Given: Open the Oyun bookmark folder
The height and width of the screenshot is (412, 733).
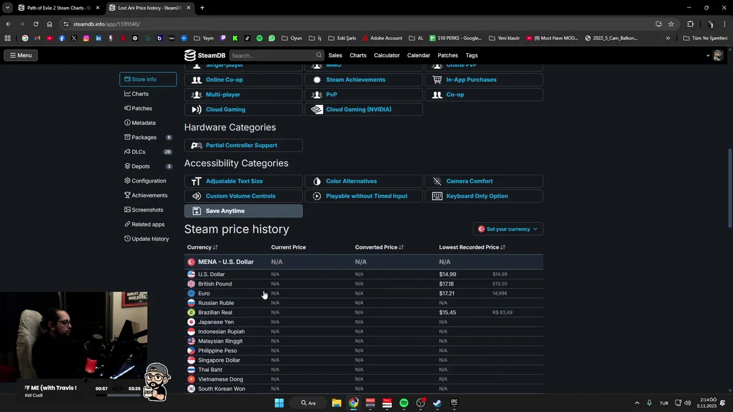Looking at the screenshot, I should (x=291, y=38).
